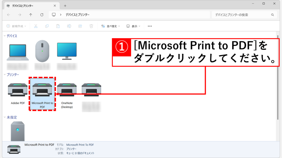282x158 pixels.
Task: Select the laptop device icon
Action: point(18,52)
